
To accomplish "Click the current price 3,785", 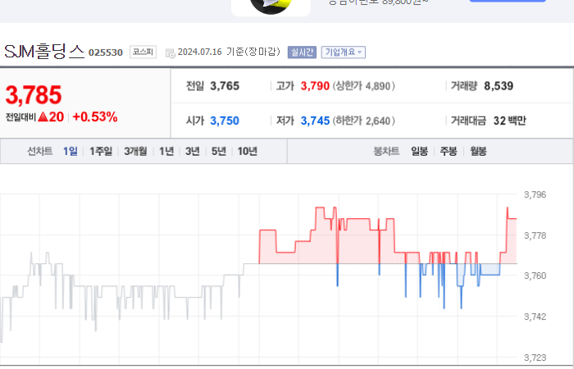I will (x=34, y=95).
